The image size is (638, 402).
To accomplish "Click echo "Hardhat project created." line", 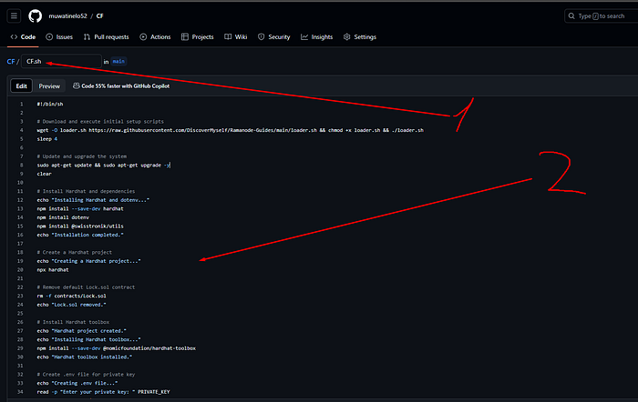I will [81, 331].
